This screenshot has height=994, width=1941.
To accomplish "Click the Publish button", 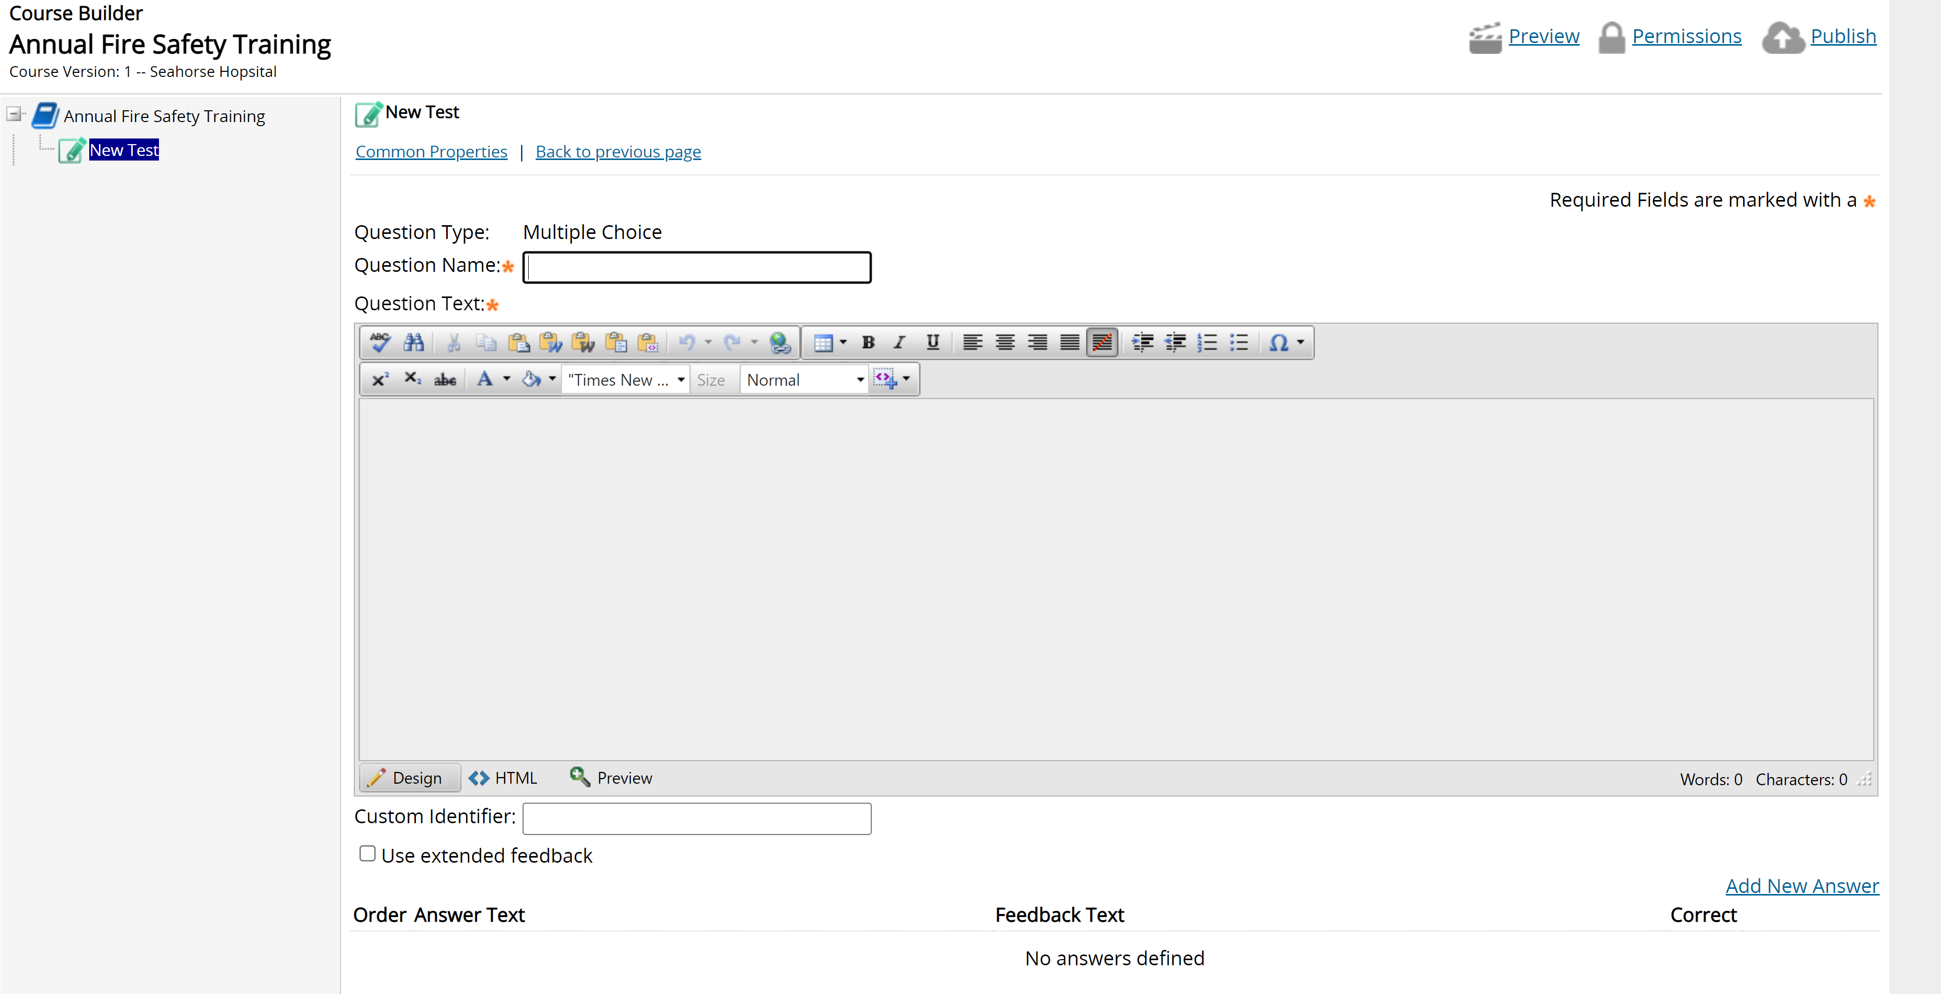I will pos(1845,35).
